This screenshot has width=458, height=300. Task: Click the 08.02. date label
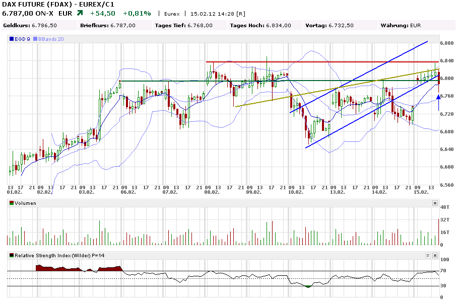(212, 192)
